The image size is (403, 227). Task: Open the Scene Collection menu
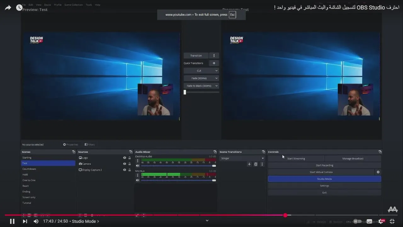point(73,5)
